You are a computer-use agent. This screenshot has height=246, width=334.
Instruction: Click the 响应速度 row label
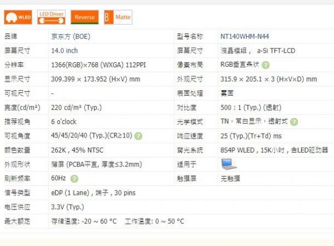point(190,136)
